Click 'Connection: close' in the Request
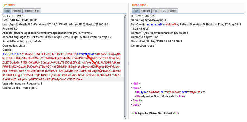247x122 pixels. (x=14, y=46)
